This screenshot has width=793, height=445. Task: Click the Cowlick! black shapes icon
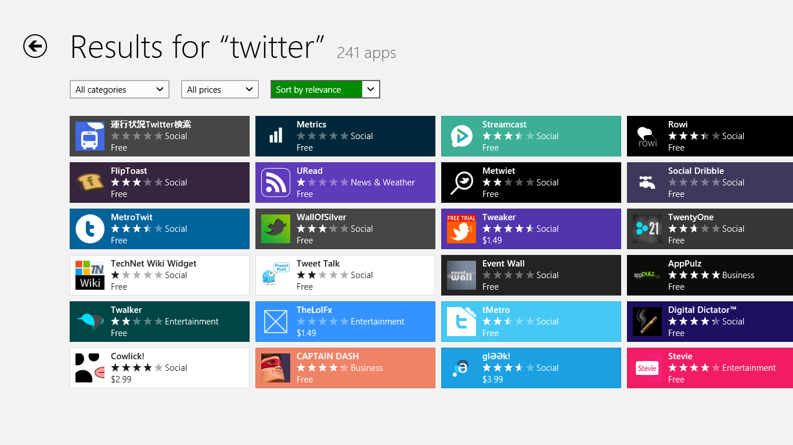[90, 368]
